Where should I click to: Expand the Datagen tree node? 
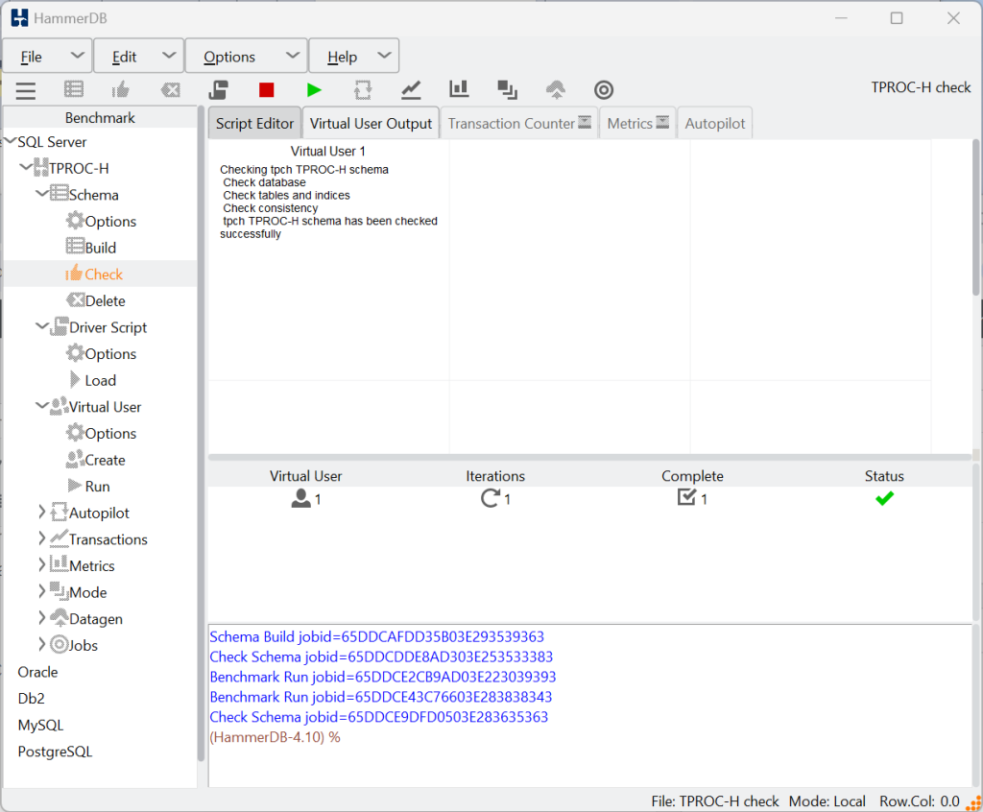pyautogui.click(x=42, y=618)
